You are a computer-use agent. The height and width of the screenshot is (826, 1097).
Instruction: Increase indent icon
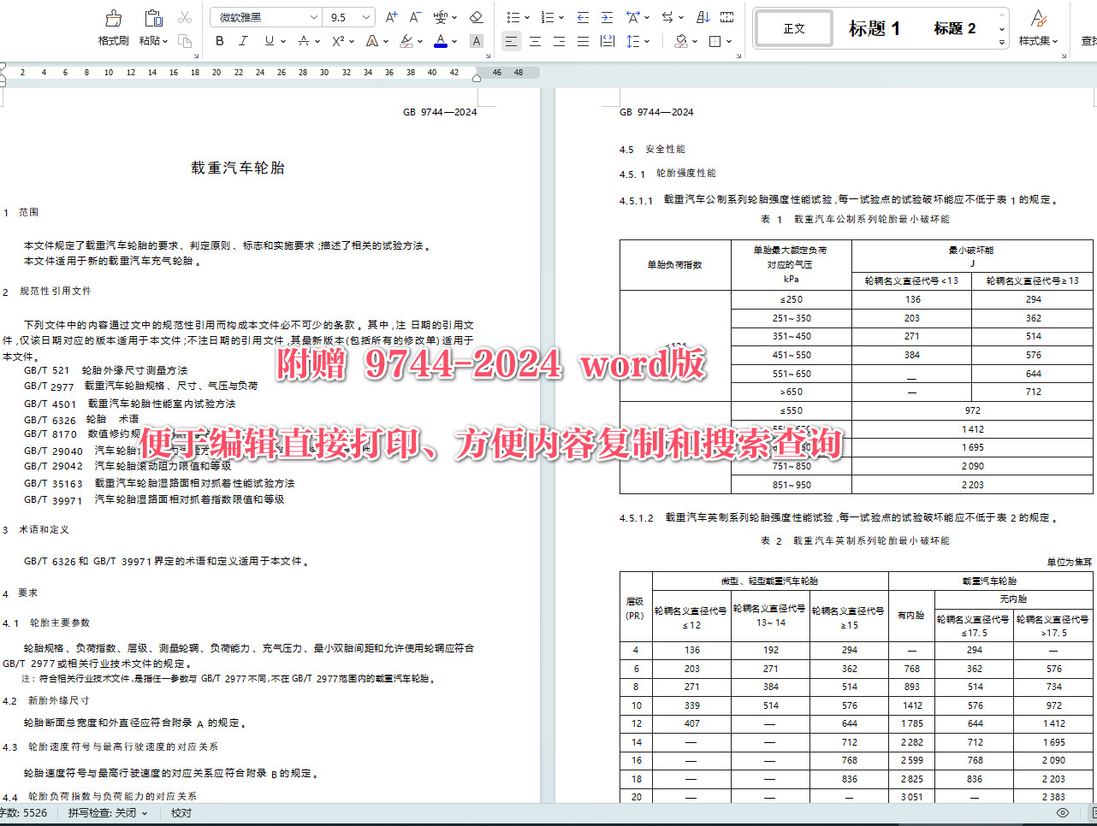coord(607,17)
